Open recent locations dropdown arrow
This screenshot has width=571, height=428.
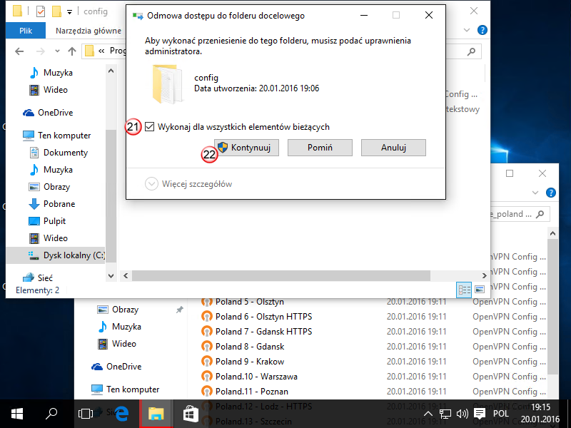pos(57,51)
